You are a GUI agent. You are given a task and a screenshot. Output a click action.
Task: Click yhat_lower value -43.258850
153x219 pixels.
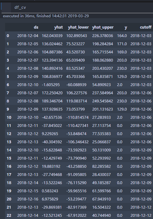click(x=76, y=167)
